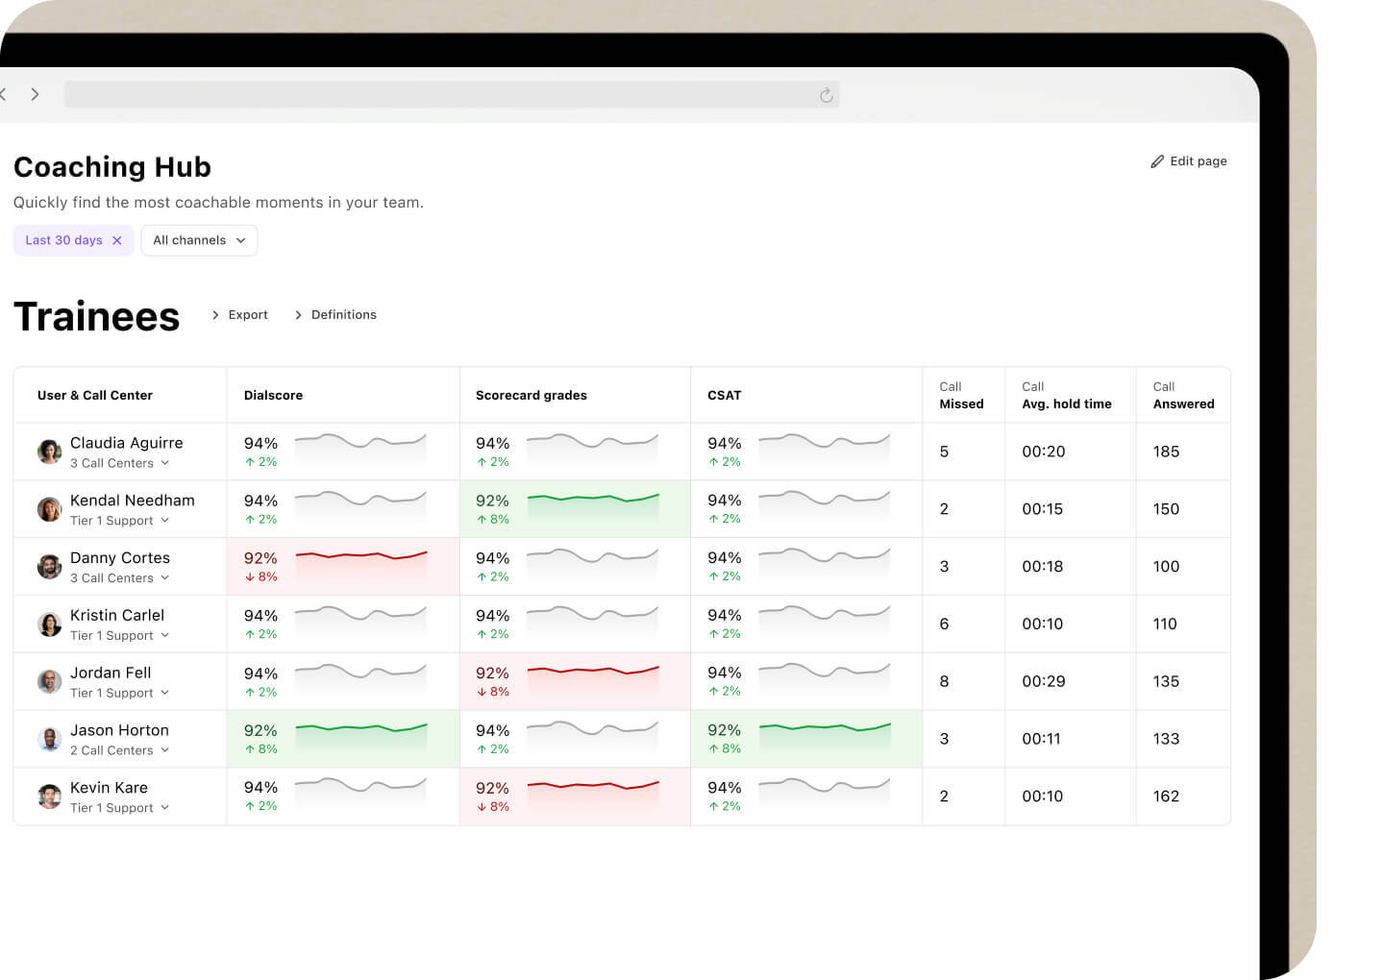Expand the chevron next to Export

pos(213,314)
